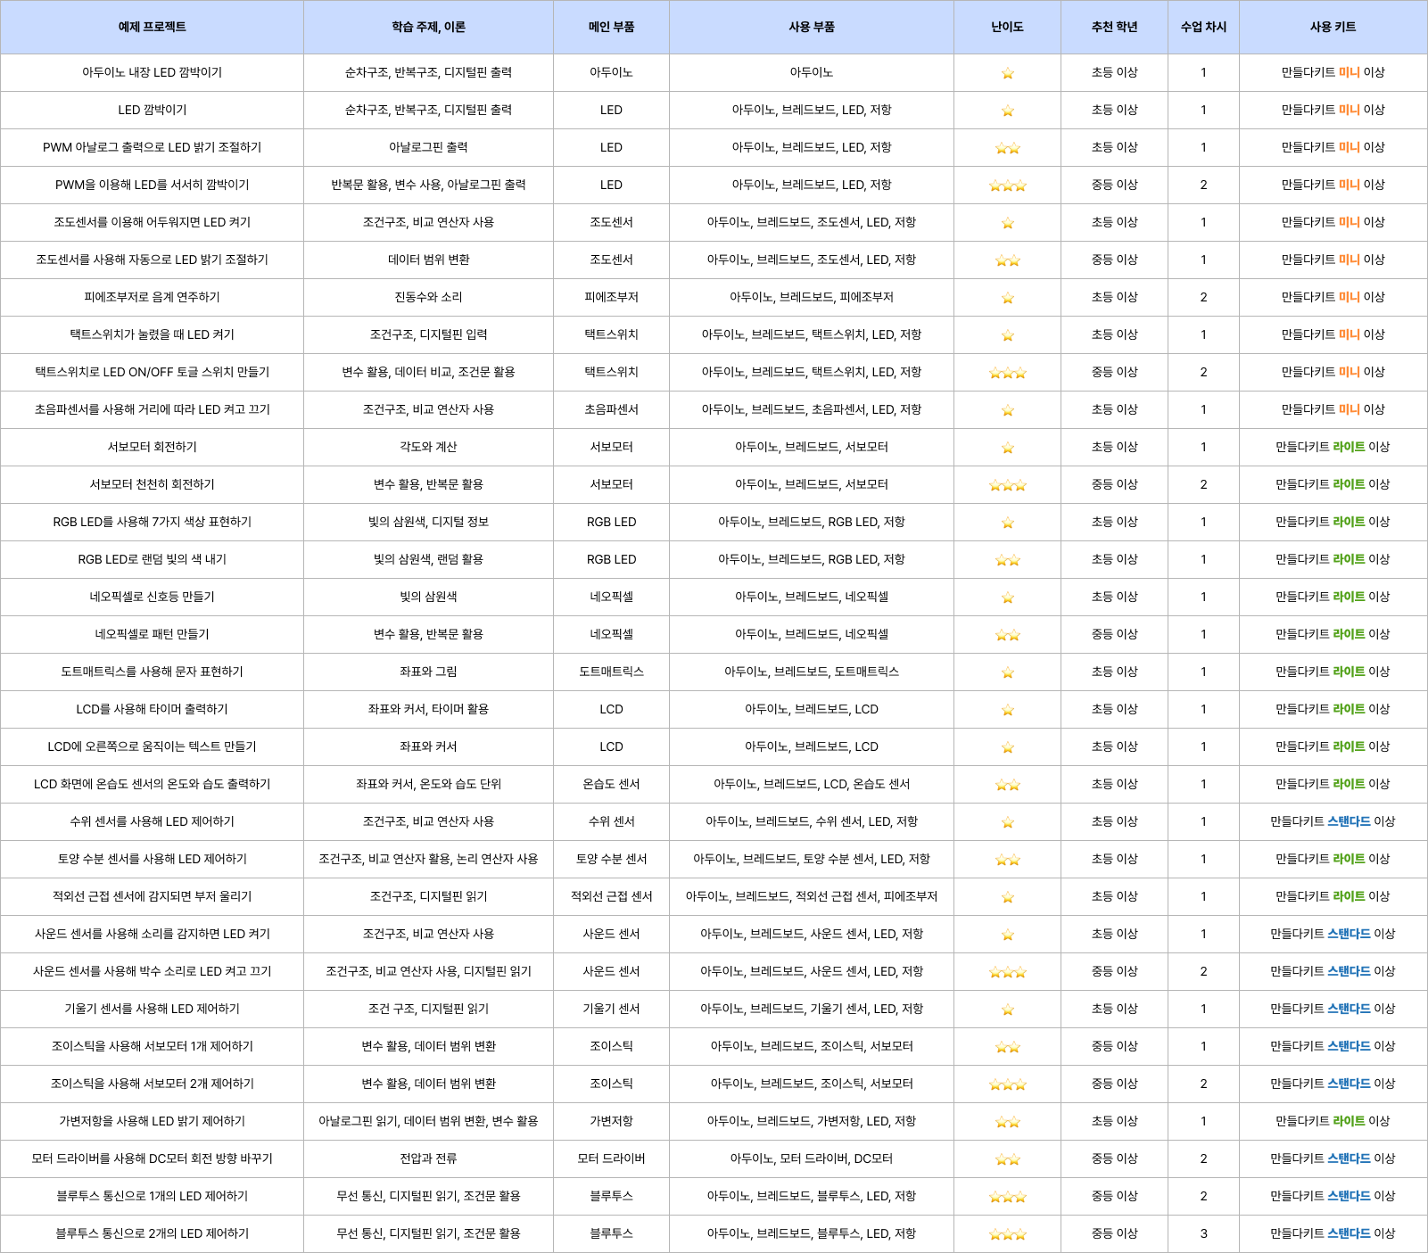The image size is (1428, 1253).
Task: Click the star in '네오픽셀로 신호등 만들기' row
Action: pyautogui.click(x=1008, y=598)
